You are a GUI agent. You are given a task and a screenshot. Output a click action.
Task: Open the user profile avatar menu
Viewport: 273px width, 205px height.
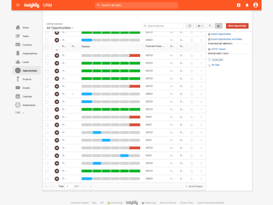[x=256, y=5]
